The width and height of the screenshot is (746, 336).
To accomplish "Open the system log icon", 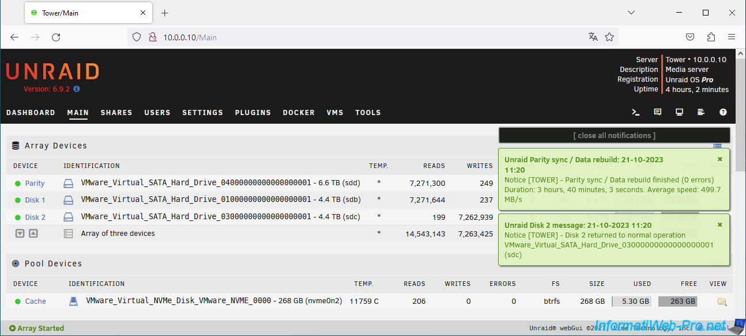I will pos(701,112).
